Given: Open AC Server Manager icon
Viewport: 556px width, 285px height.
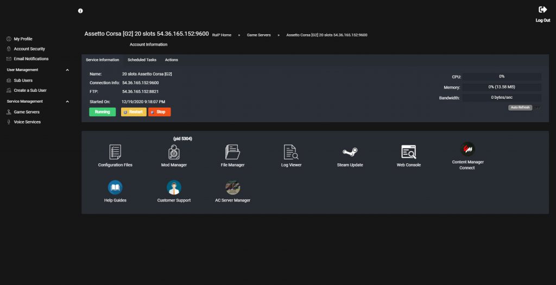Looking at the screenshot, I should [232, 187].
